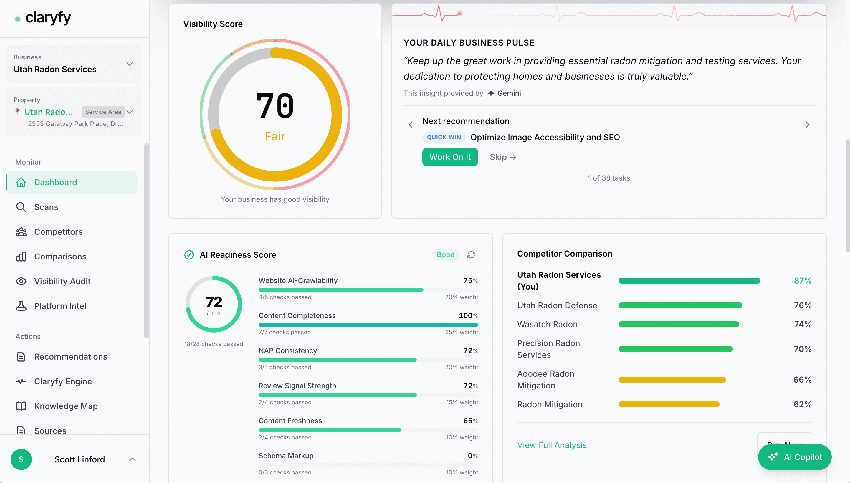Click the Platform Intel flask icon
The image size is (850, 483).
click(21, 306)
